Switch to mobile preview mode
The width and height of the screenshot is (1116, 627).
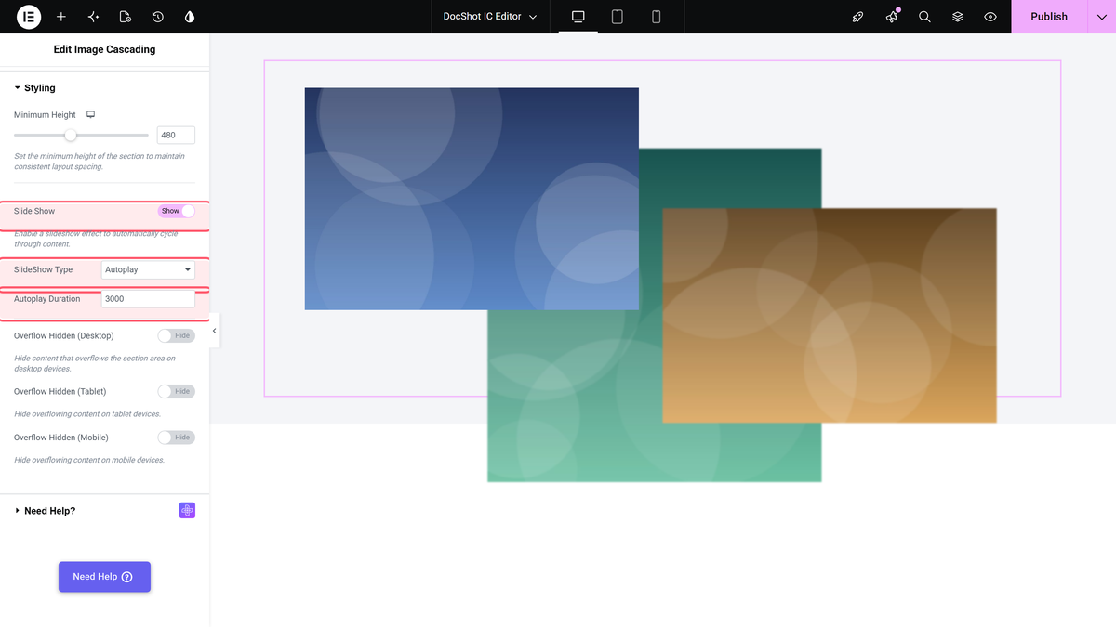(656, 17)
